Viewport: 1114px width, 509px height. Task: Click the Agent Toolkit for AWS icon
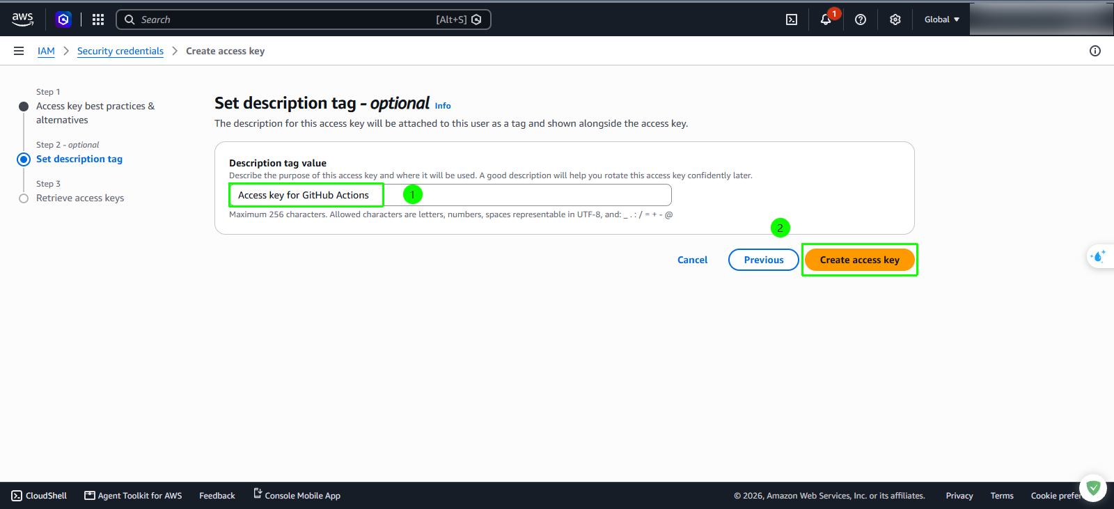90,496
